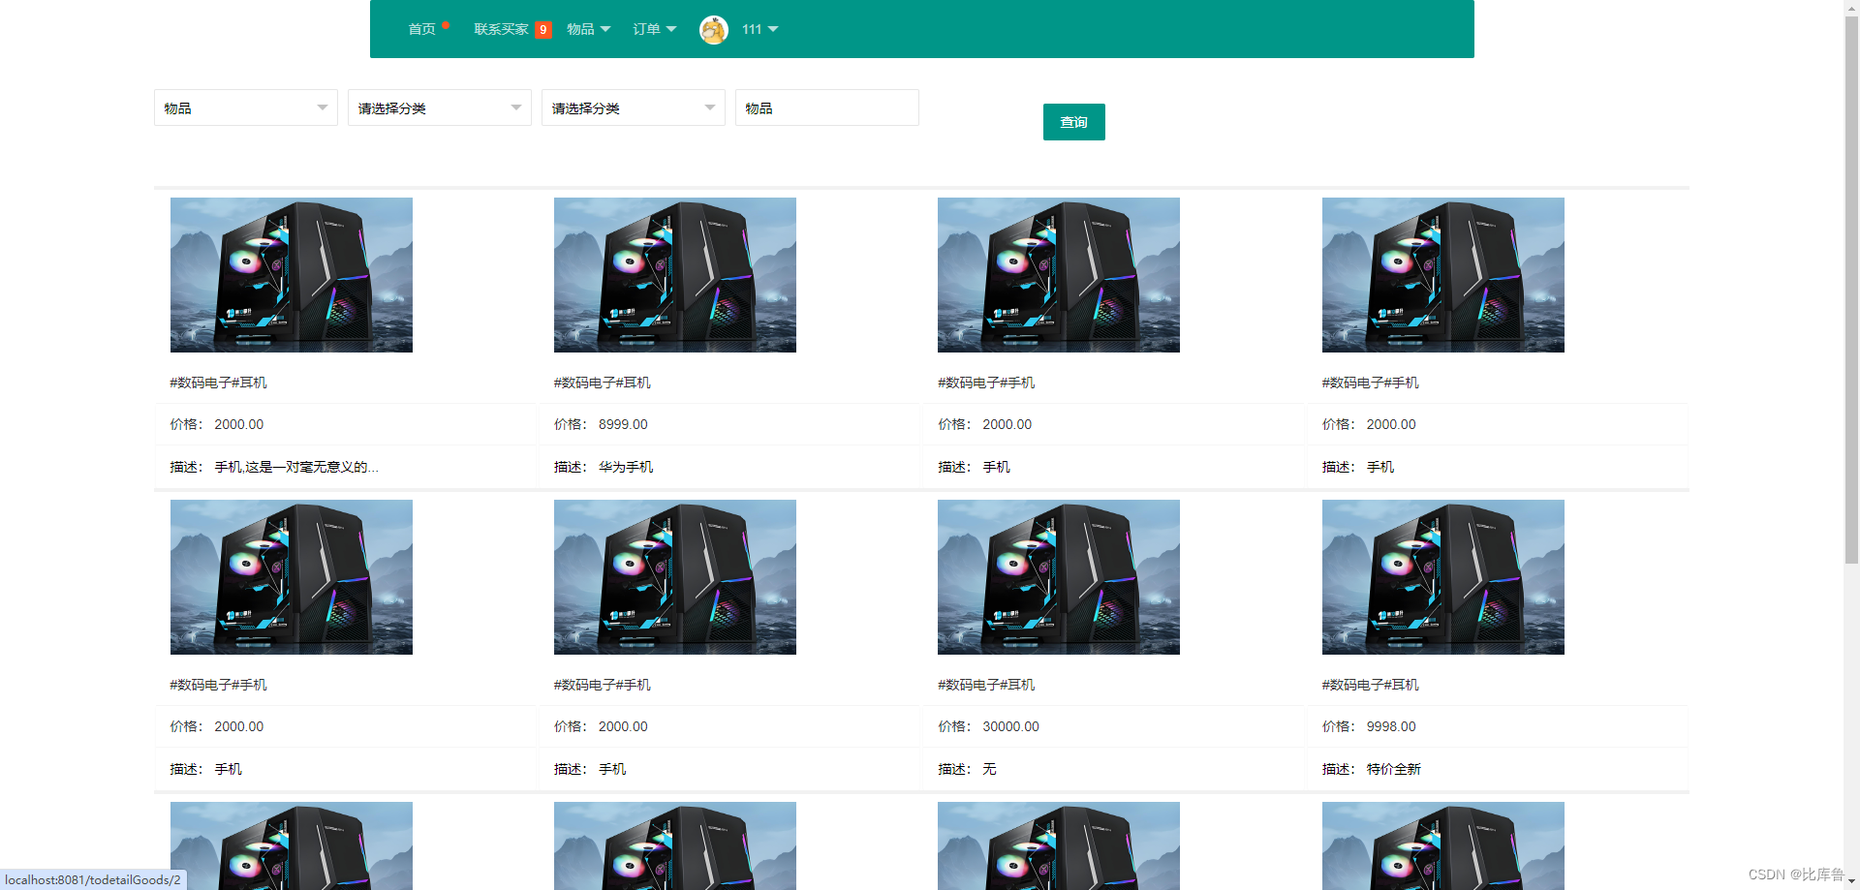Screen dimensions: 1860x890
Task: Select the 描述: 特价全新 text
Action: coord(1372,769)
